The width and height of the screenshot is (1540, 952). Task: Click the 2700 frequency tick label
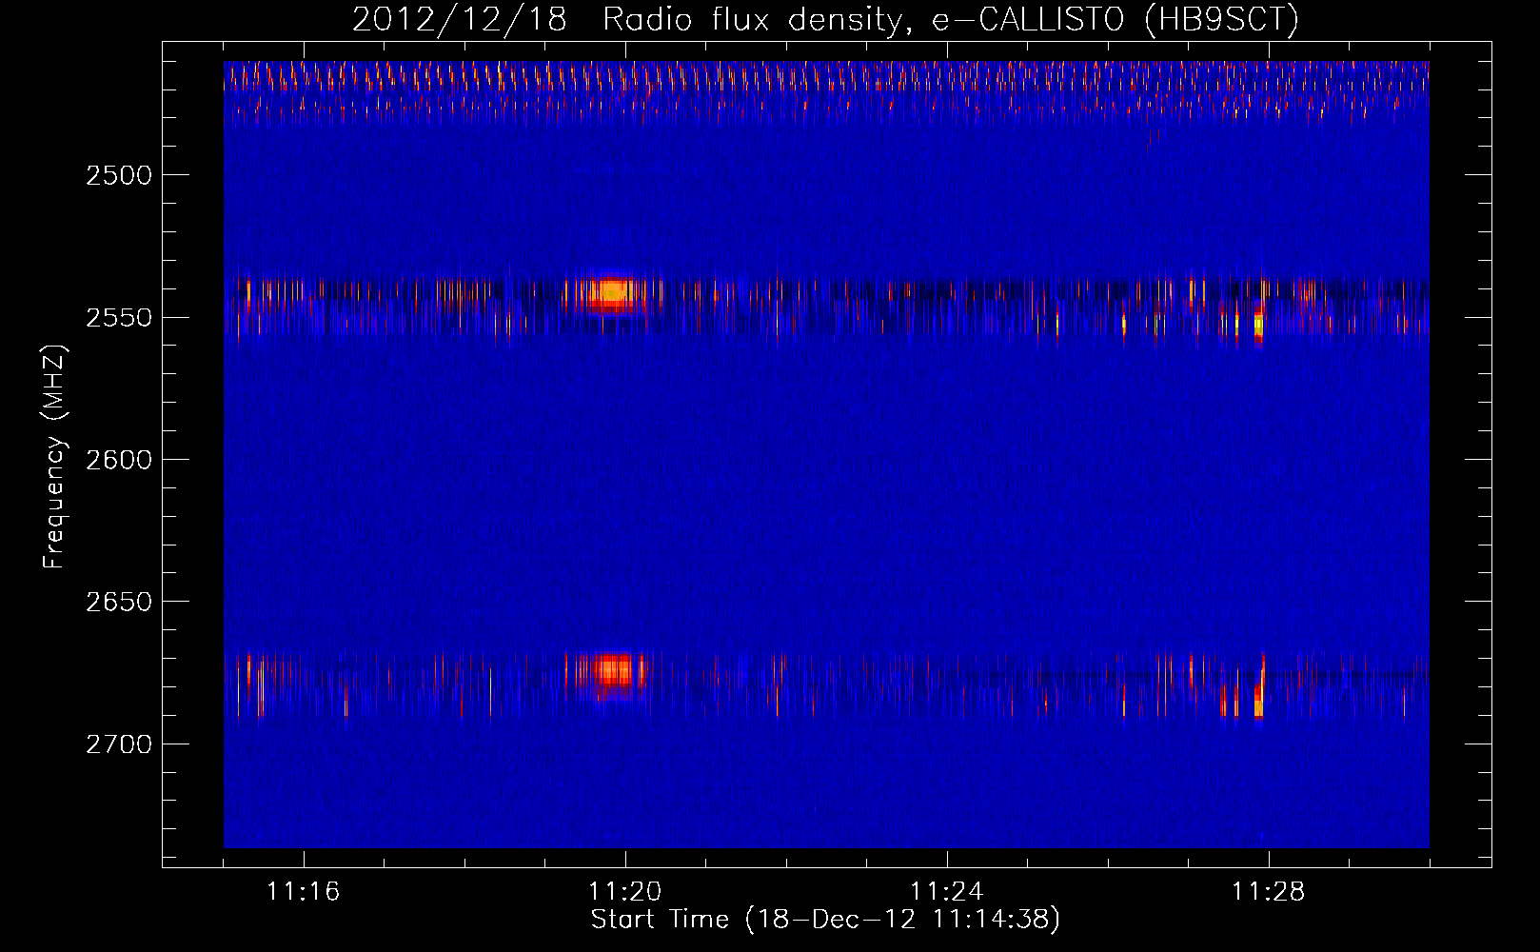[119, 744]
